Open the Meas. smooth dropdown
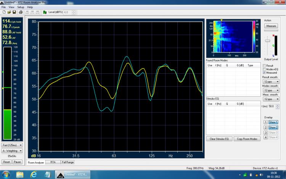The width and height of the screenshot is (286, 179). pos(271,99)
